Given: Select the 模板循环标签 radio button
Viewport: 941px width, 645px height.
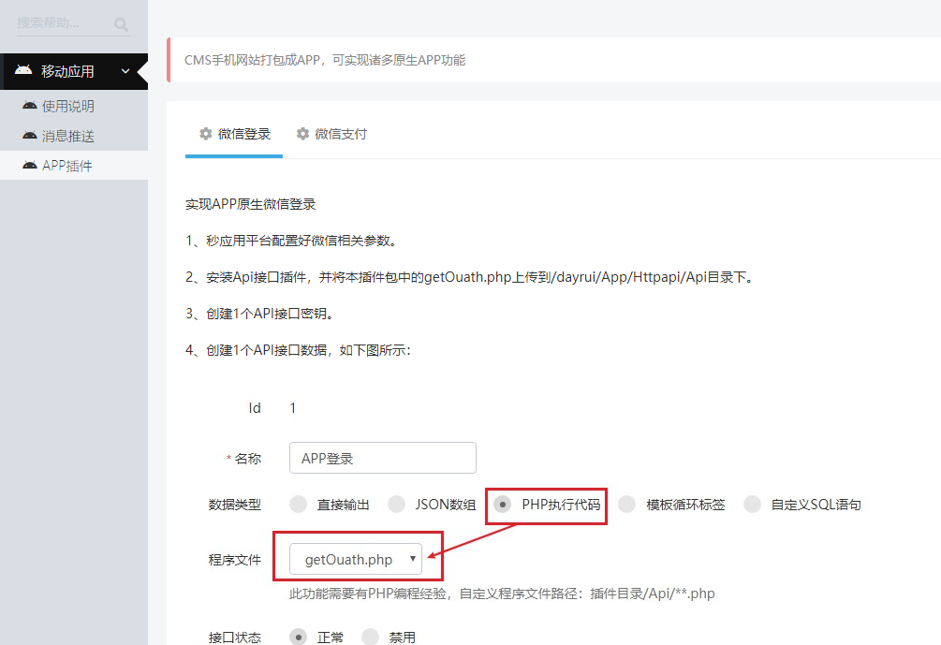Looking at the screenshot, I should point(626,504).
